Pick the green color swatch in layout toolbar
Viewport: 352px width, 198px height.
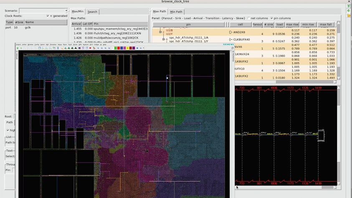115,48
